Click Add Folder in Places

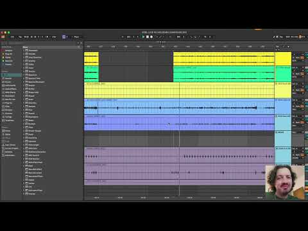[9, 155]
